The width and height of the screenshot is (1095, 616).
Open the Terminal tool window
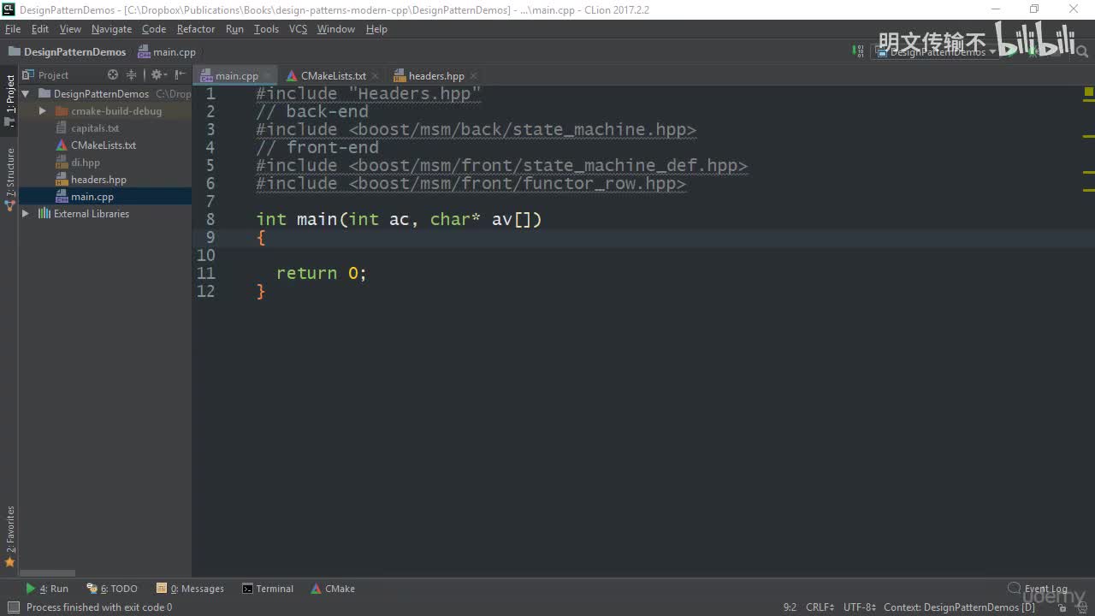click(268, 589)
